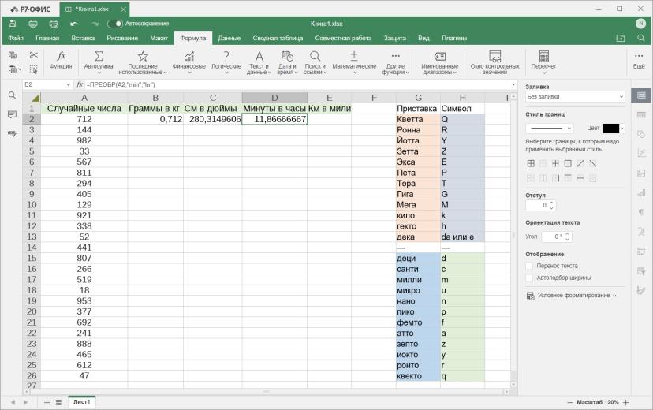
Task: Open the Другие функции dropdown
Action: tap(395, 62)
